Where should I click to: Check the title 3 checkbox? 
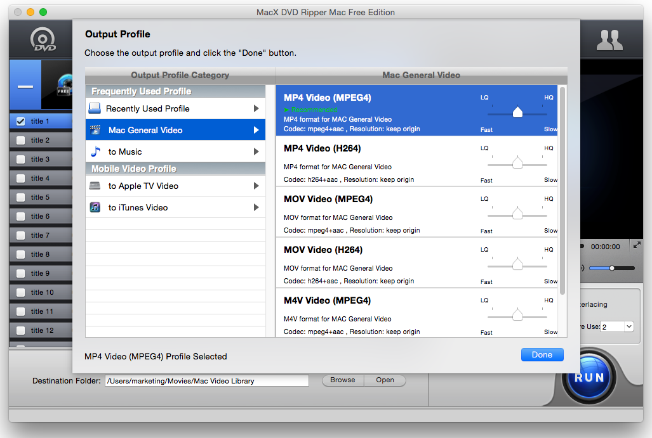tap(20, 160)
